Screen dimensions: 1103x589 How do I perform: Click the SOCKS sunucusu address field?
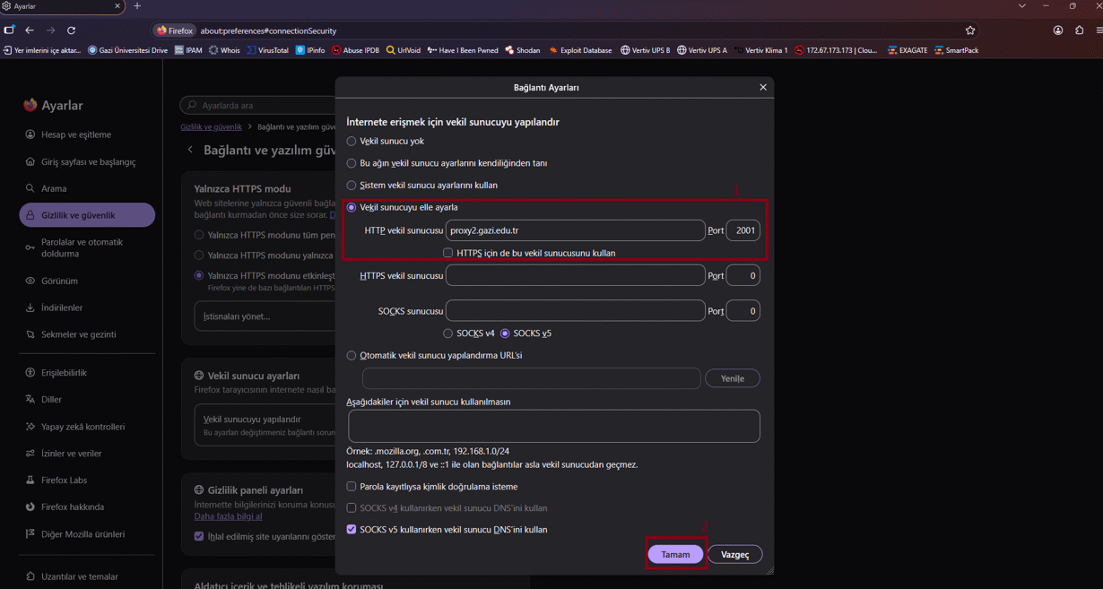click(x=575, y=311)
